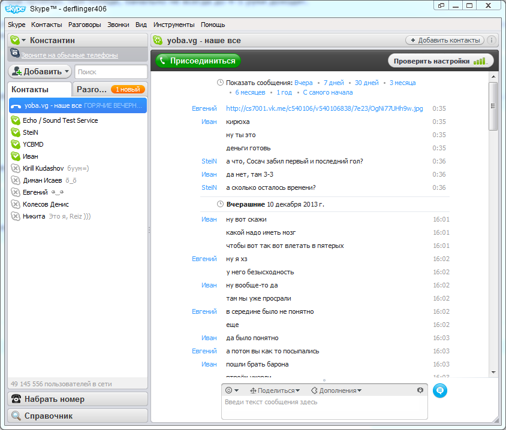Click the group chat icon next to yoba.vg title

click(158, 40)
